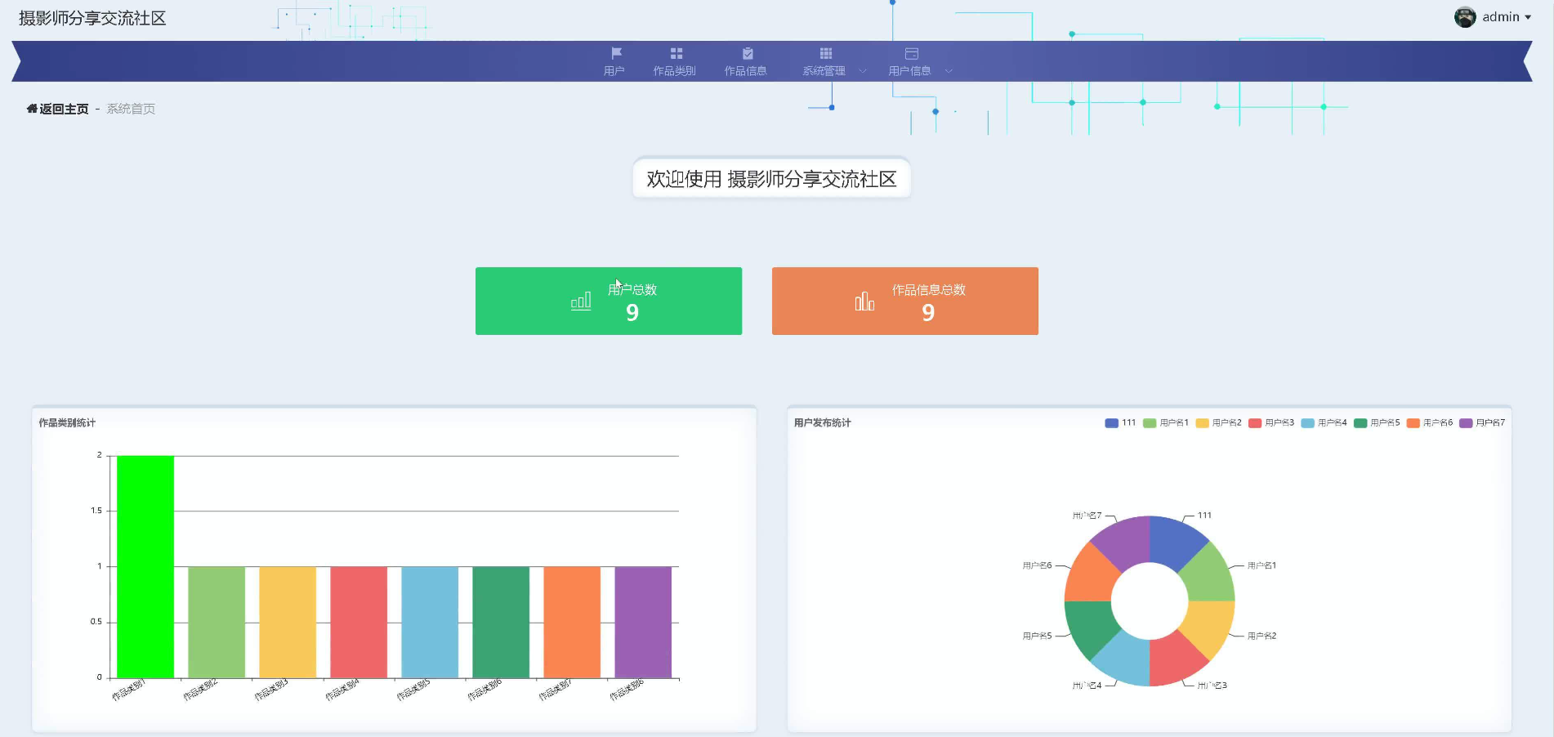
Task: Click the admin avatar picture
Action: click(x=1464, y=16)
